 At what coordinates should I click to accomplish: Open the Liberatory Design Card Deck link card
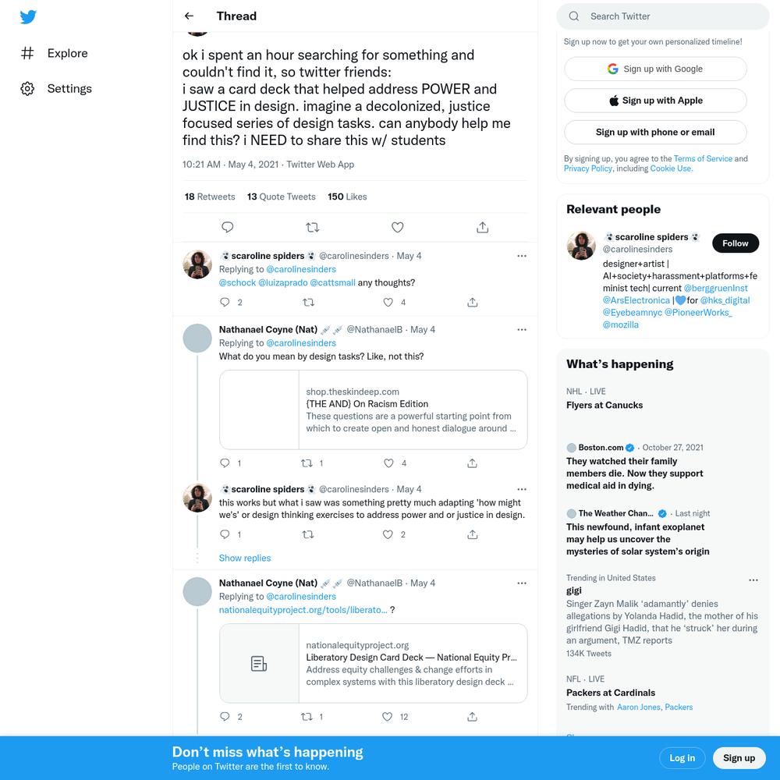[x=373, y=663]
